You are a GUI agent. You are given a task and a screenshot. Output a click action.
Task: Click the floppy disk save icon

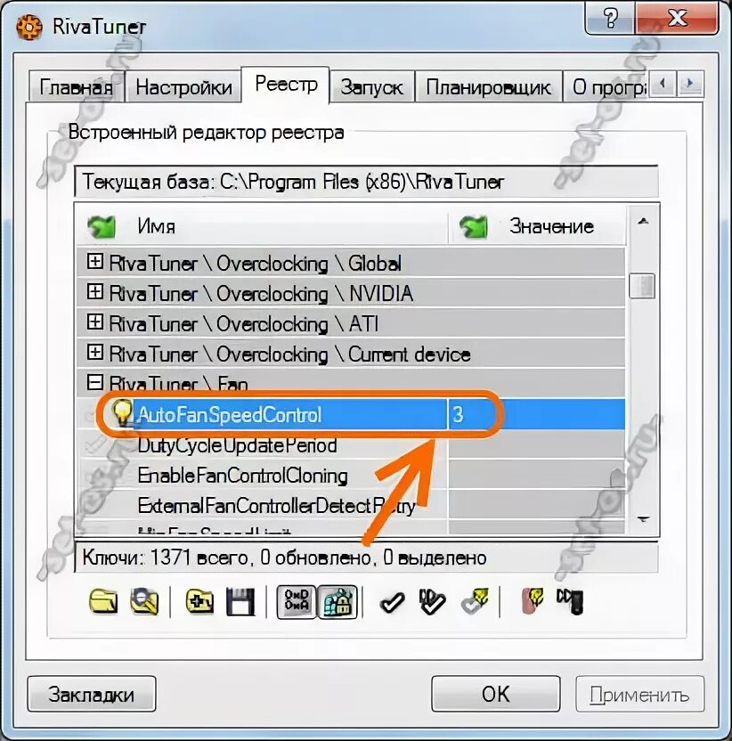coord(240,601)
